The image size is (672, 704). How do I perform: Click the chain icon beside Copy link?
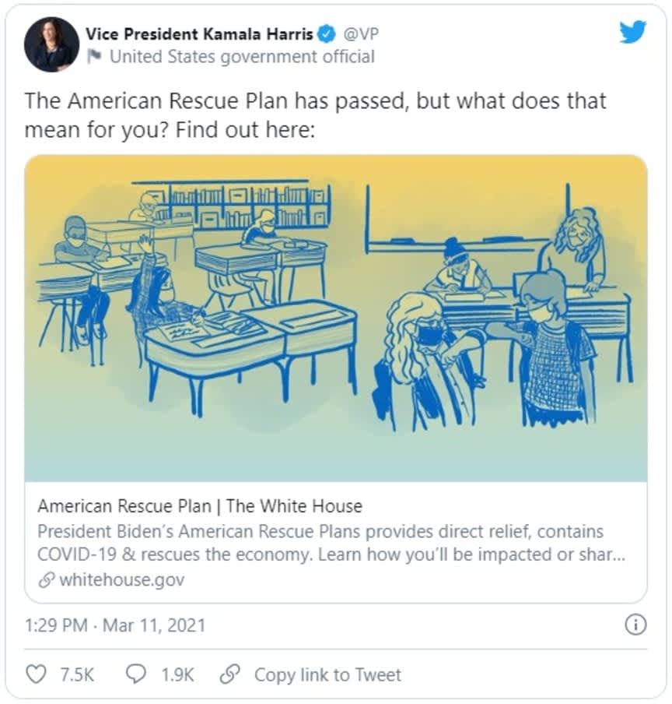[229, 674]
